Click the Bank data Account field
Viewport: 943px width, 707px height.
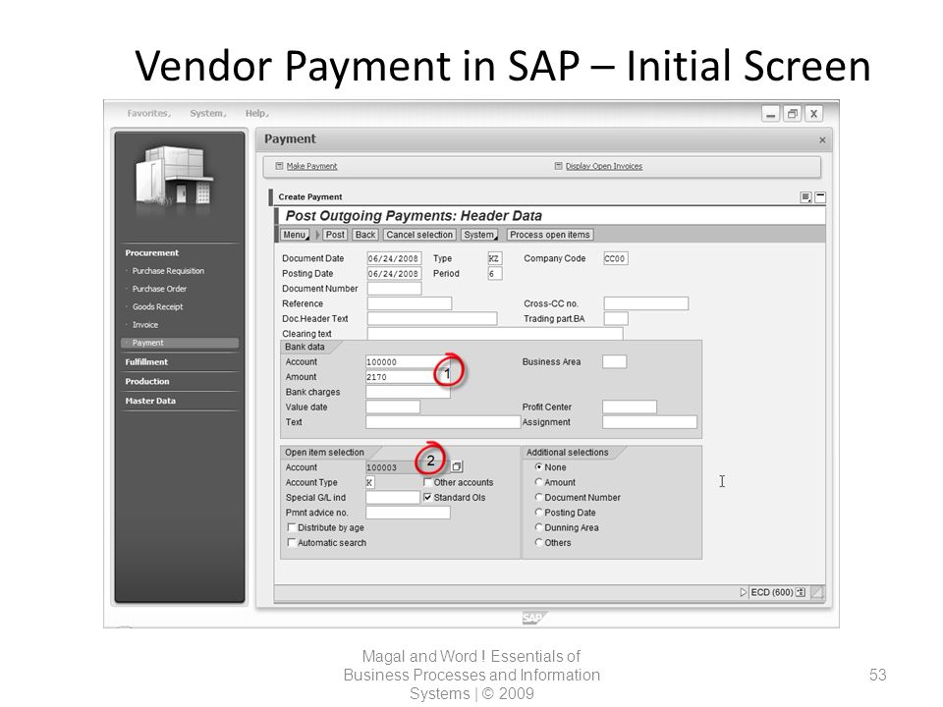click(x=408, y=362)
